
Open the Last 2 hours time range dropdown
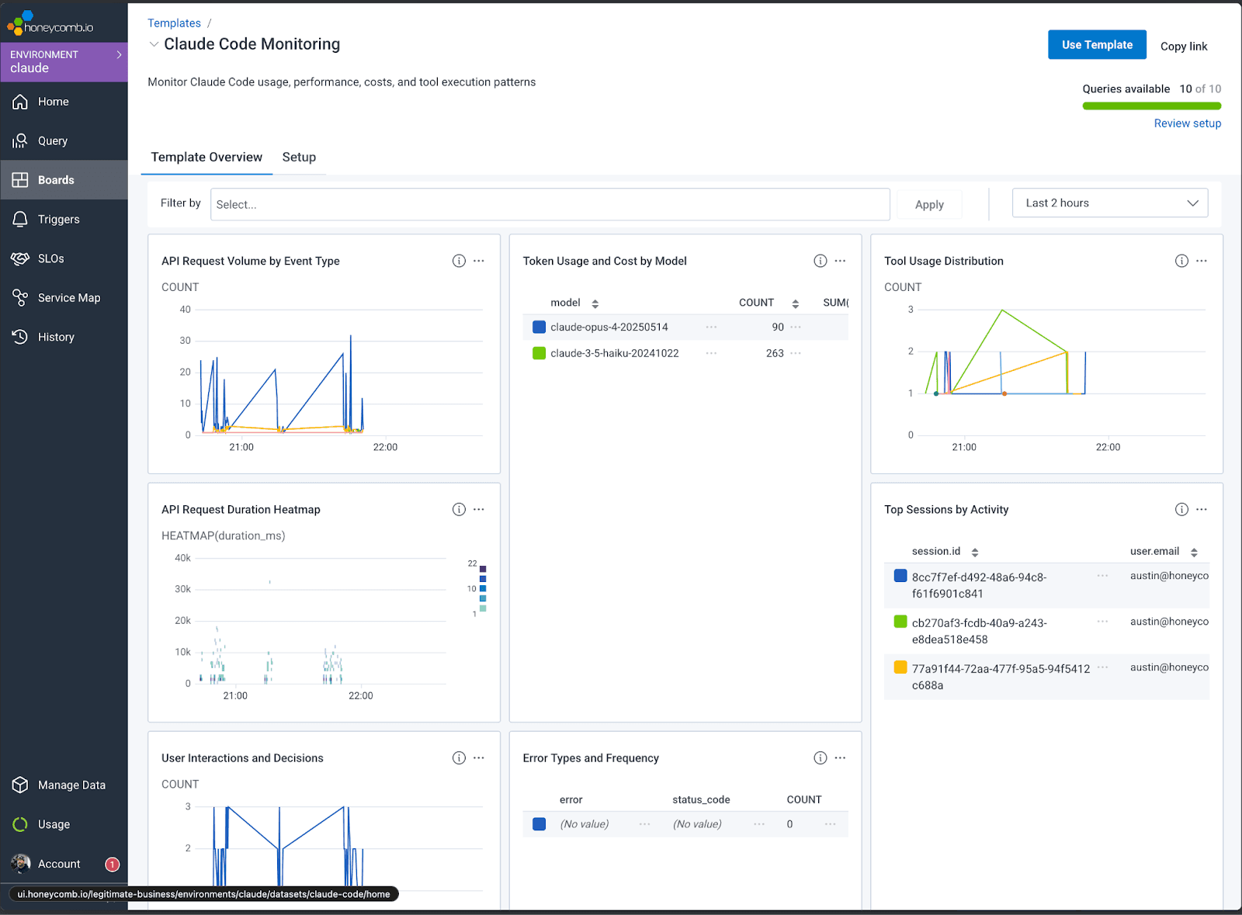(1109, 203)
